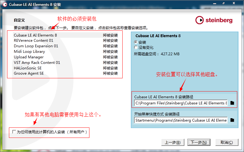Viewport: 244px width, 152px height.
Task: Click 将被安装 status for Upload Manager
Action: click(x=110, y=57)
